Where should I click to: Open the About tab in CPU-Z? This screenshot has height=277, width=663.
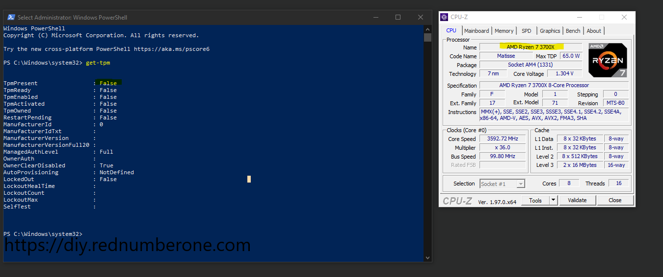(594, 31)
